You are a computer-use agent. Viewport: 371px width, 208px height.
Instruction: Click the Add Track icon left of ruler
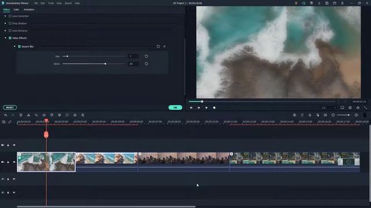coord(3,122)
